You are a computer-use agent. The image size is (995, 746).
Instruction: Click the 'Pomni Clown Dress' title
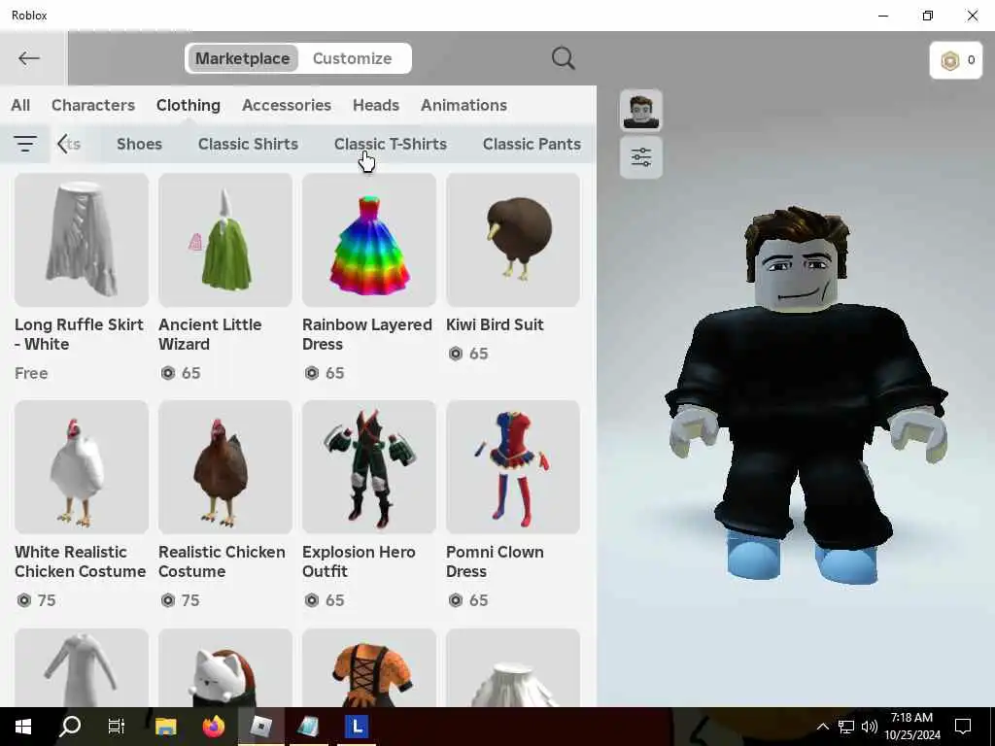point(495,561)
